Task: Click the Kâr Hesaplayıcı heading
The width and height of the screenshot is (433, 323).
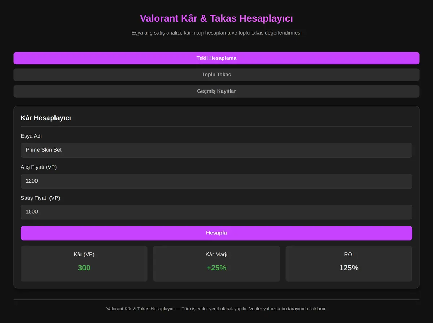Action: click(46, 118)
